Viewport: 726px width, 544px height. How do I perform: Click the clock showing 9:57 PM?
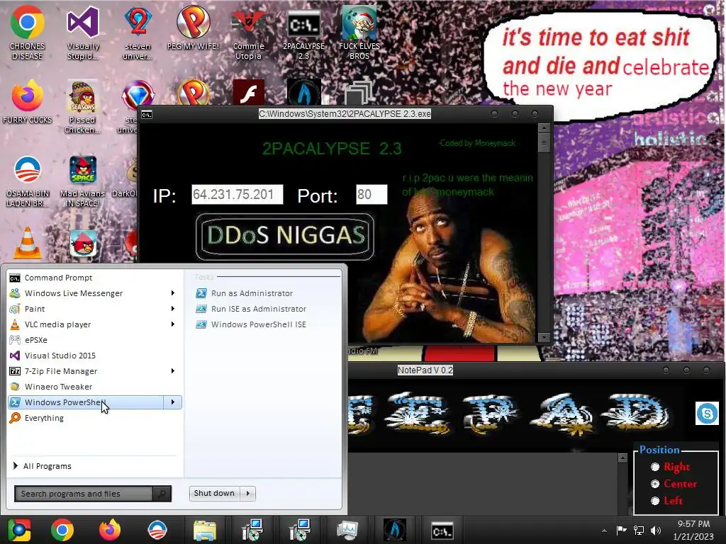[693, 524]
